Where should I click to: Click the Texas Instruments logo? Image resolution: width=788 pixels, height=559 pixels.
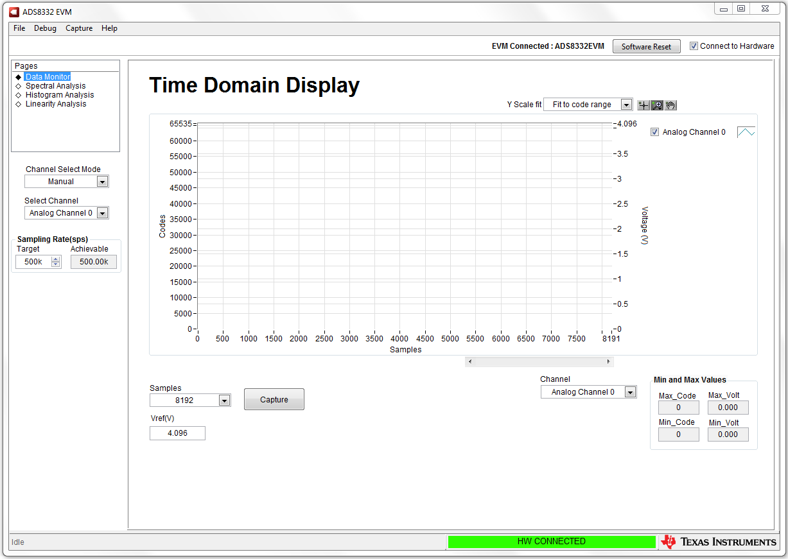[719, 542]
